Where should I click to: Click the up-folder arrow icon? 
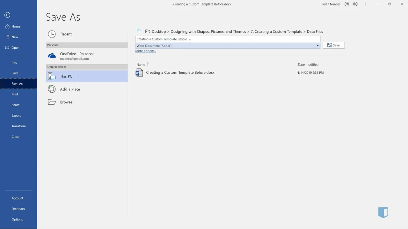[x=139, y=31]
